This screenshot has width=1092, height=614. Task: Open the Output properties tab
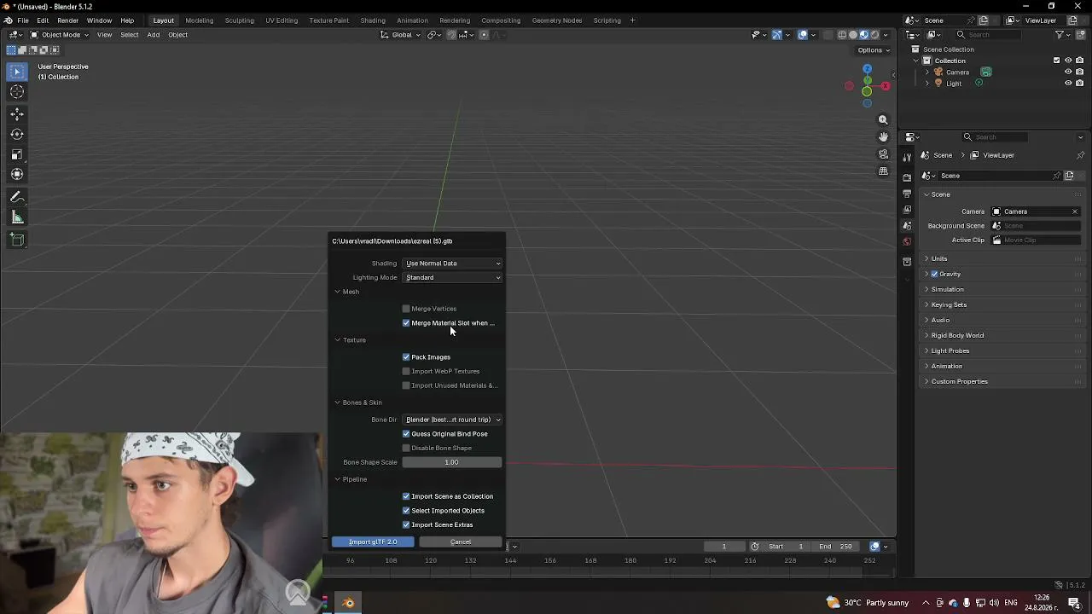pos(907,194)
